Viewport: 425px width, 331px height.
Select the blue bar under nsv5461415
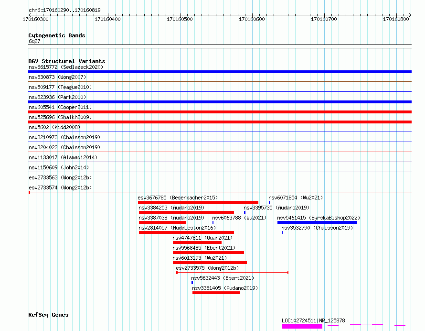(x=317, y=222)
